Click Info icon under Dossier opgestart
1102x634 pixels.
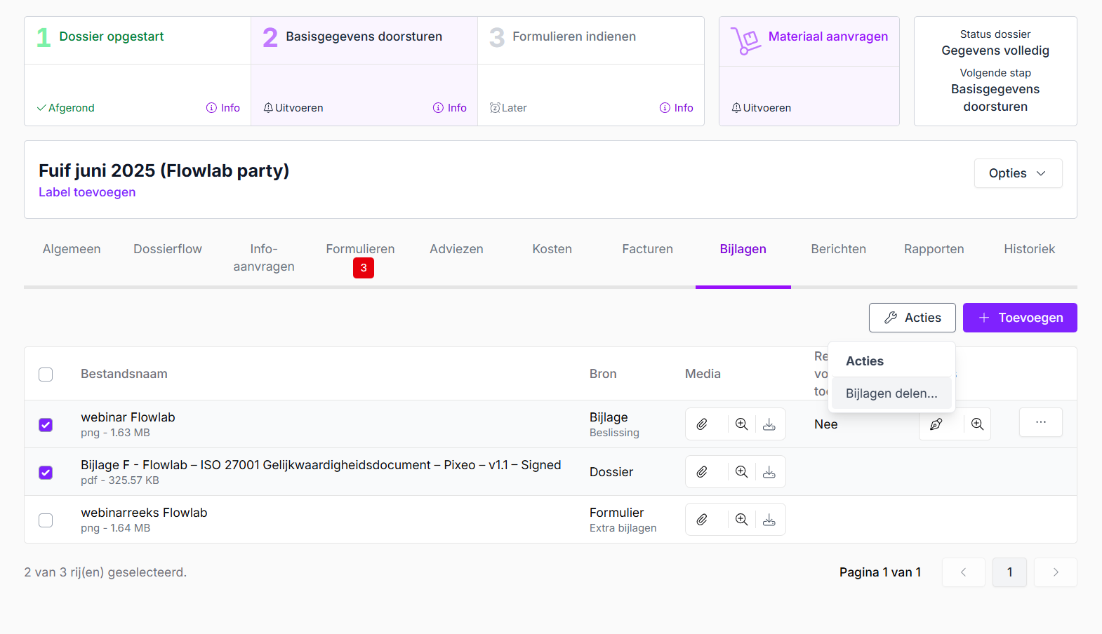click(x=223, y=108)
